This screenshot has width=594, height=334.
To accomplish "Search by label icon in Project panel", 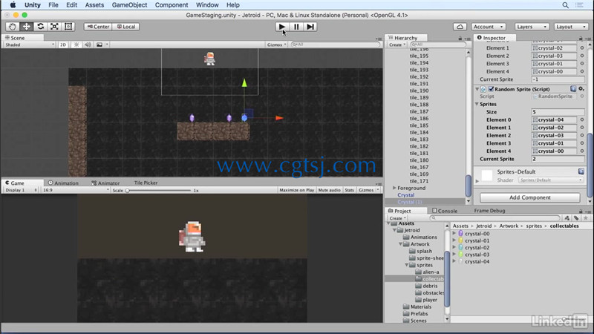I will point(576,218).
